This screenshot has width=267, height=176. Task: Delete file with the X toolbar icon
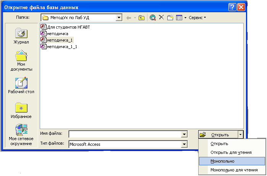161,17
